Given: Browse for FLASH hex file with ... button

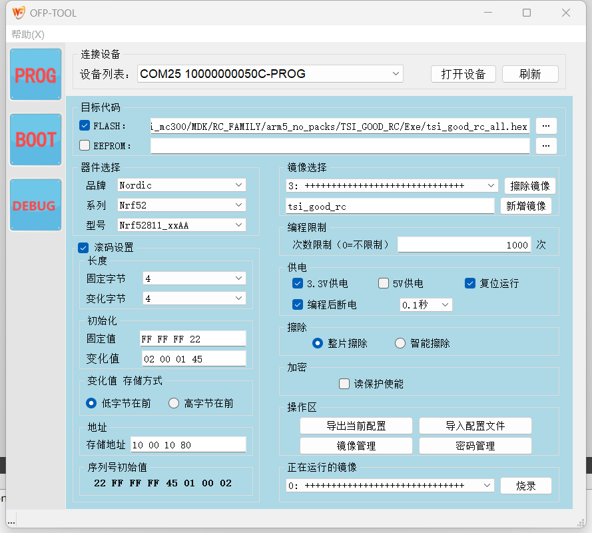Looking at the screenshot, I should pos(546,125).
